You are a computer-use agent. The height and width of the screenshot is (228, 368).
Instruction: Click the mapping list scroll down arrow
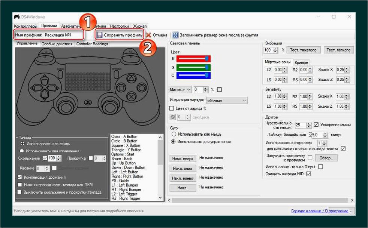pyautogui.click(x=160, y=198)
